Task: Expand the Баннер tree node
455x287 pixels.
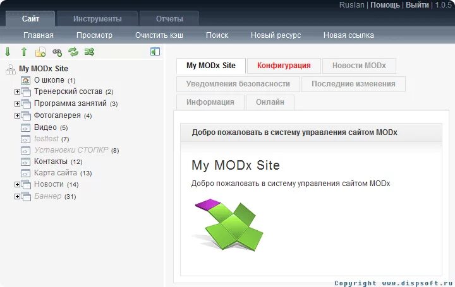Action: pyautogui.click(x=17, y=197)
